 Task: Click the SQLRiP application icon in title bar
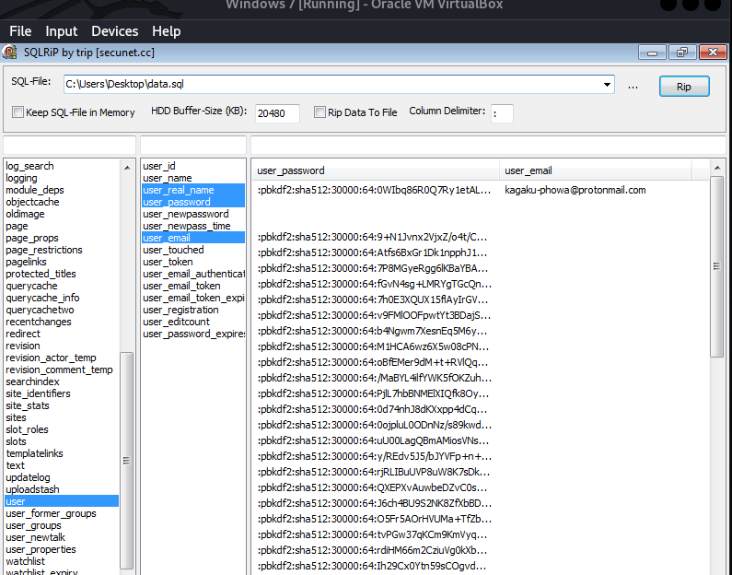click(9, 53)
